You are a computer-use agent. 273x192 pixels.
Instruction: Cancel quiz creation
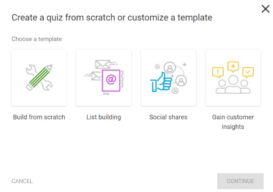[22, 181]
